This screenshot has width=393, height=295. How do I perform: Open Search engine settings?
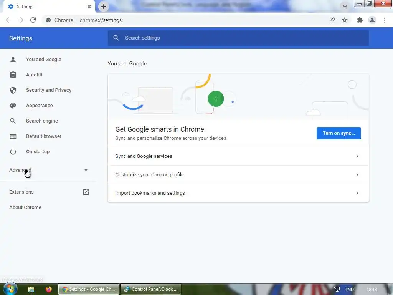point(42,121)
